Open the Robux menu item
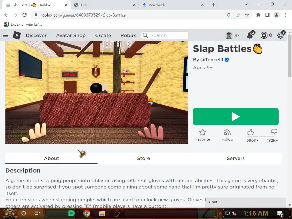This screenshot has width=292, height=219. coord(128,35)
